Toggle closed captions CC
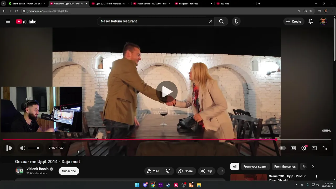 click(x=293, y=148)
